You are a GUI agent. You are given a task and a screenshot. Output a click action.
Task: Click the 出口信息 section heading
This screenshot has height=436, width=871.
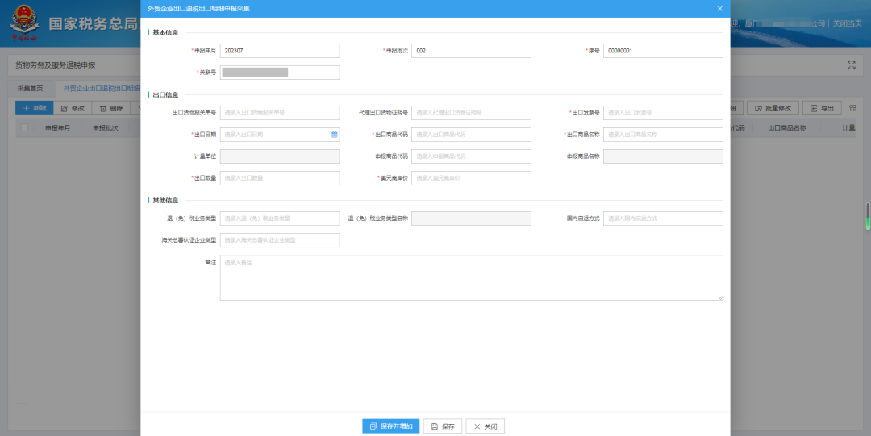(x=165, y=95)
